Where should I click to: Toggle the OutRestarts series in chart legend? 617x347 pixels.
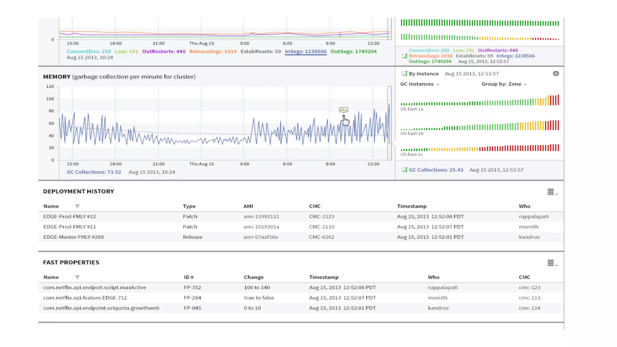[164, 52]
